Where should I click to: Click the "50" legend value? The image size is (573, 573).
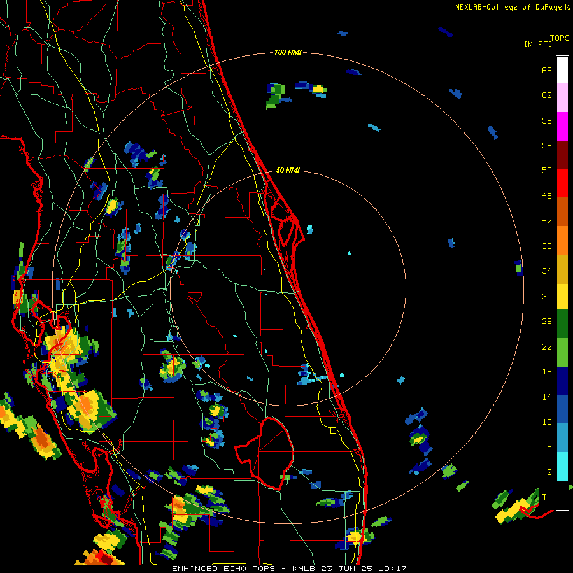(547, 171)
